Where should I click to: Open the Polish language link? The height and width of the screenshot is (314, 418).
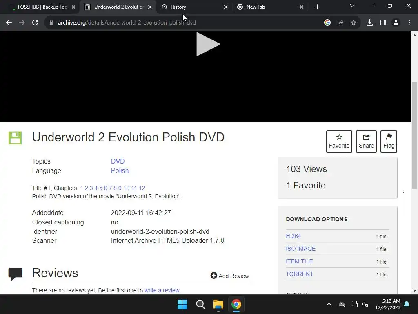120,170
